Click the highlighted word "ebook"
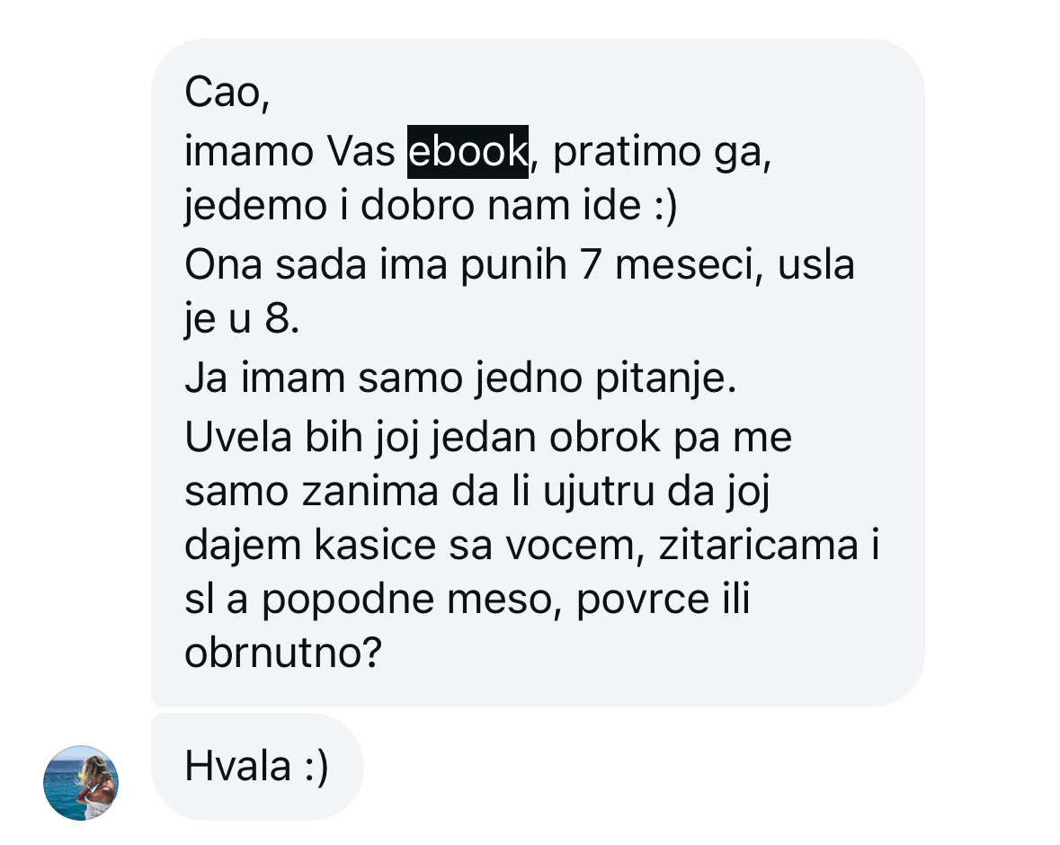Viewport: 1060px width, 845px height. pyautogui.click(x=468, y=151)
